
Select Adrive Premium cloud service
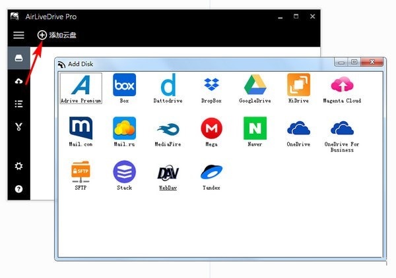point(81,88)
